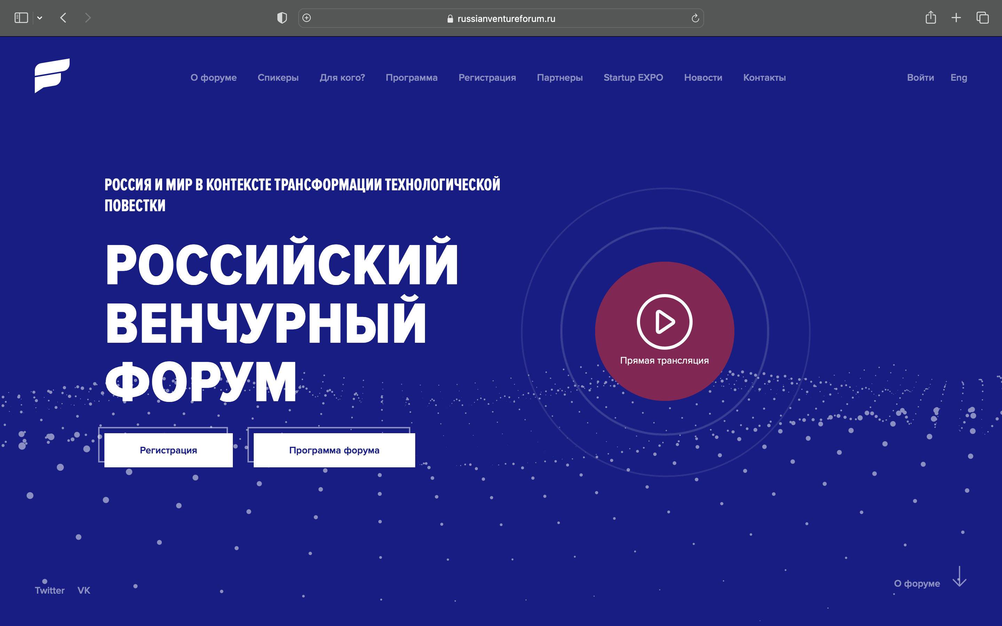Open the Спикеры nav item
The width and height of the screenshot is (1002, 626).
pos(278,78)
